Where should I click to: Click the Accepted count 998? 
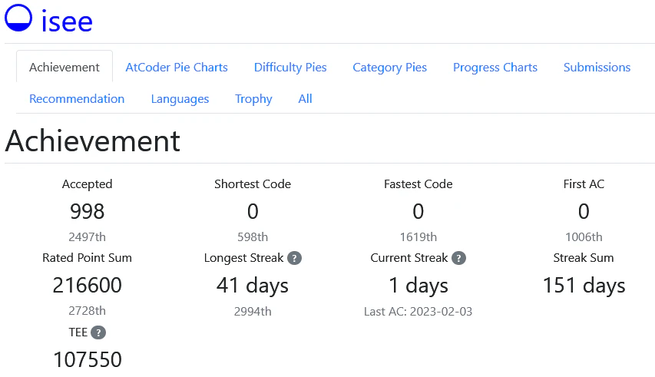coord(88,211)
